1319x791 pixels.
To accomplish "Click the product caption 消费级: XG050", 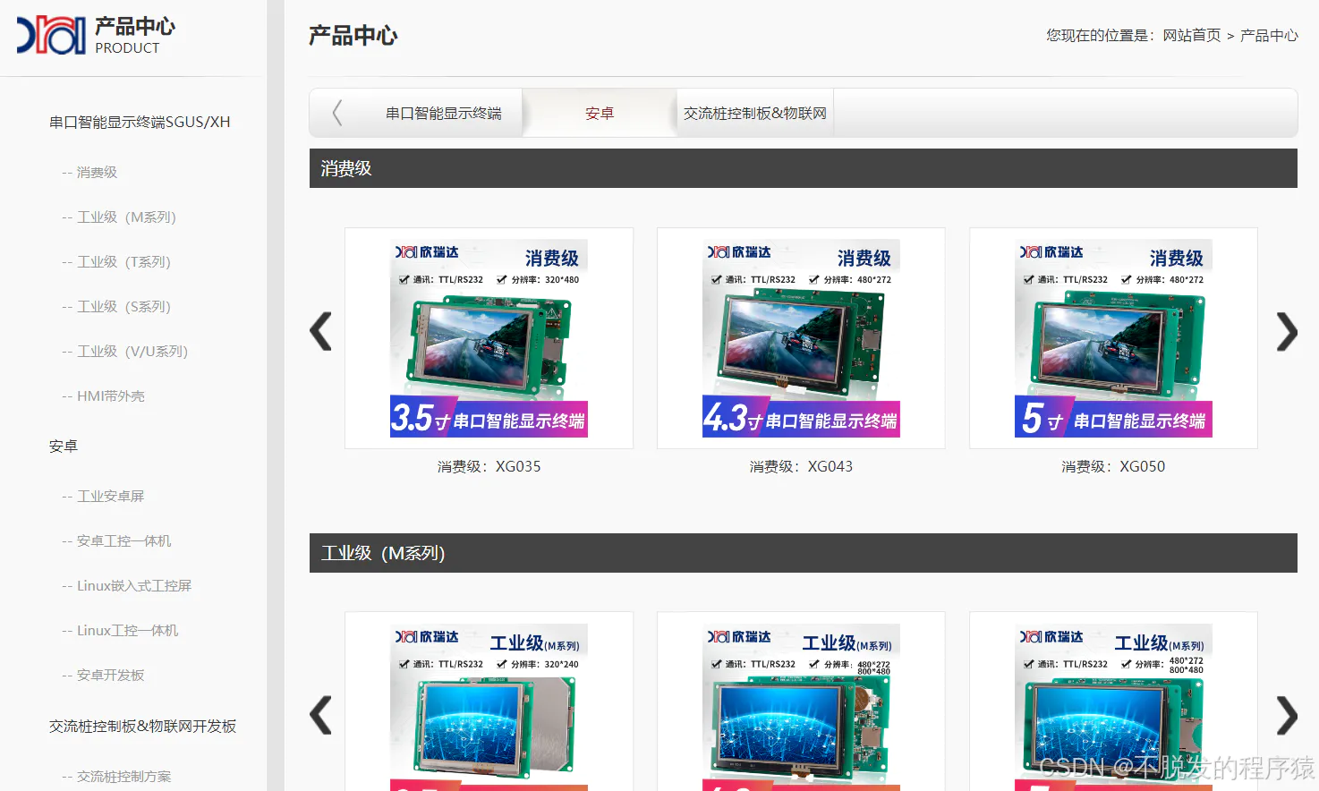I will click(x=1113, y=466).
